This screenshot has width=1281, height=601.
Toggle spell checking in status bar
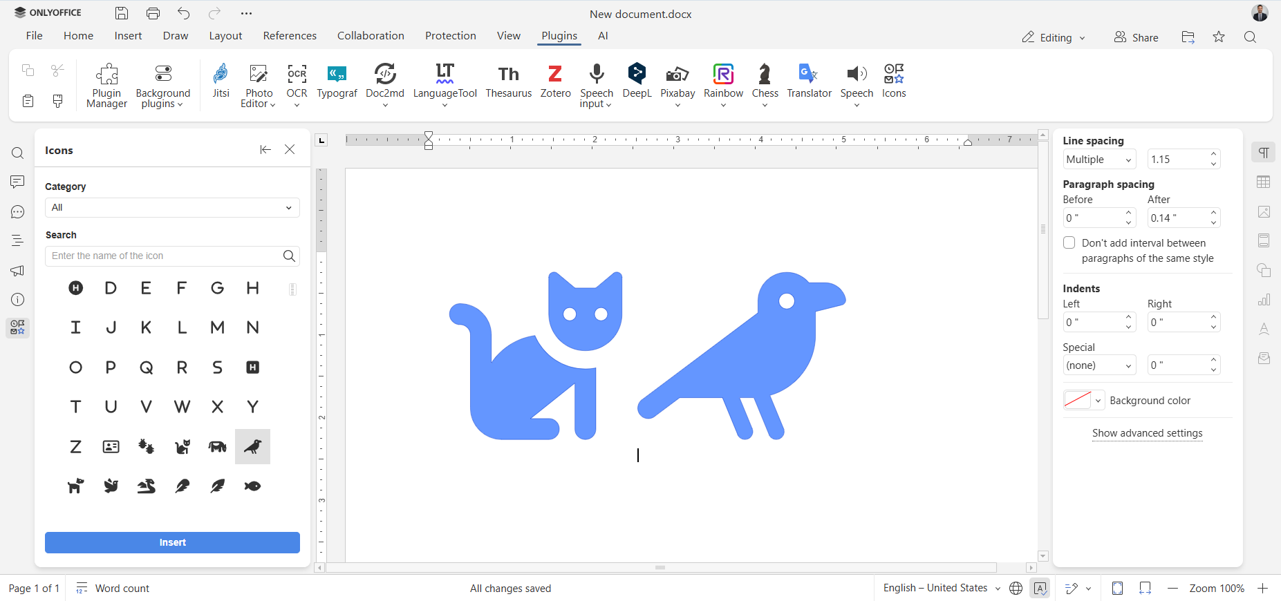tap(1040, 588)
